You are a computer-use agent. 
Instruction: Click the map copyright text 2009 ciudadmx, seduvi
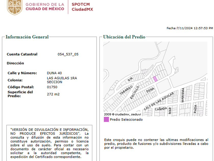122,114
